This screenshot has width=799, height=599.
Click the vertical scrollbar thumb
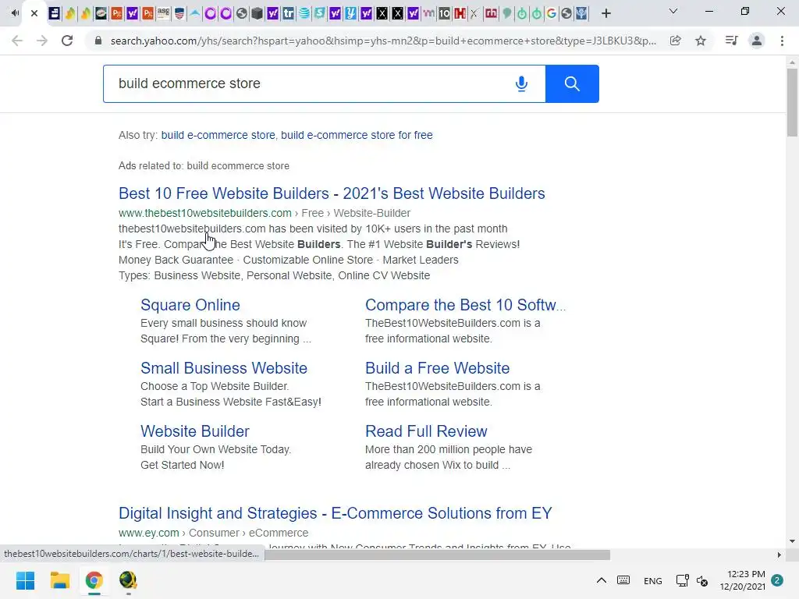[792, 102]
